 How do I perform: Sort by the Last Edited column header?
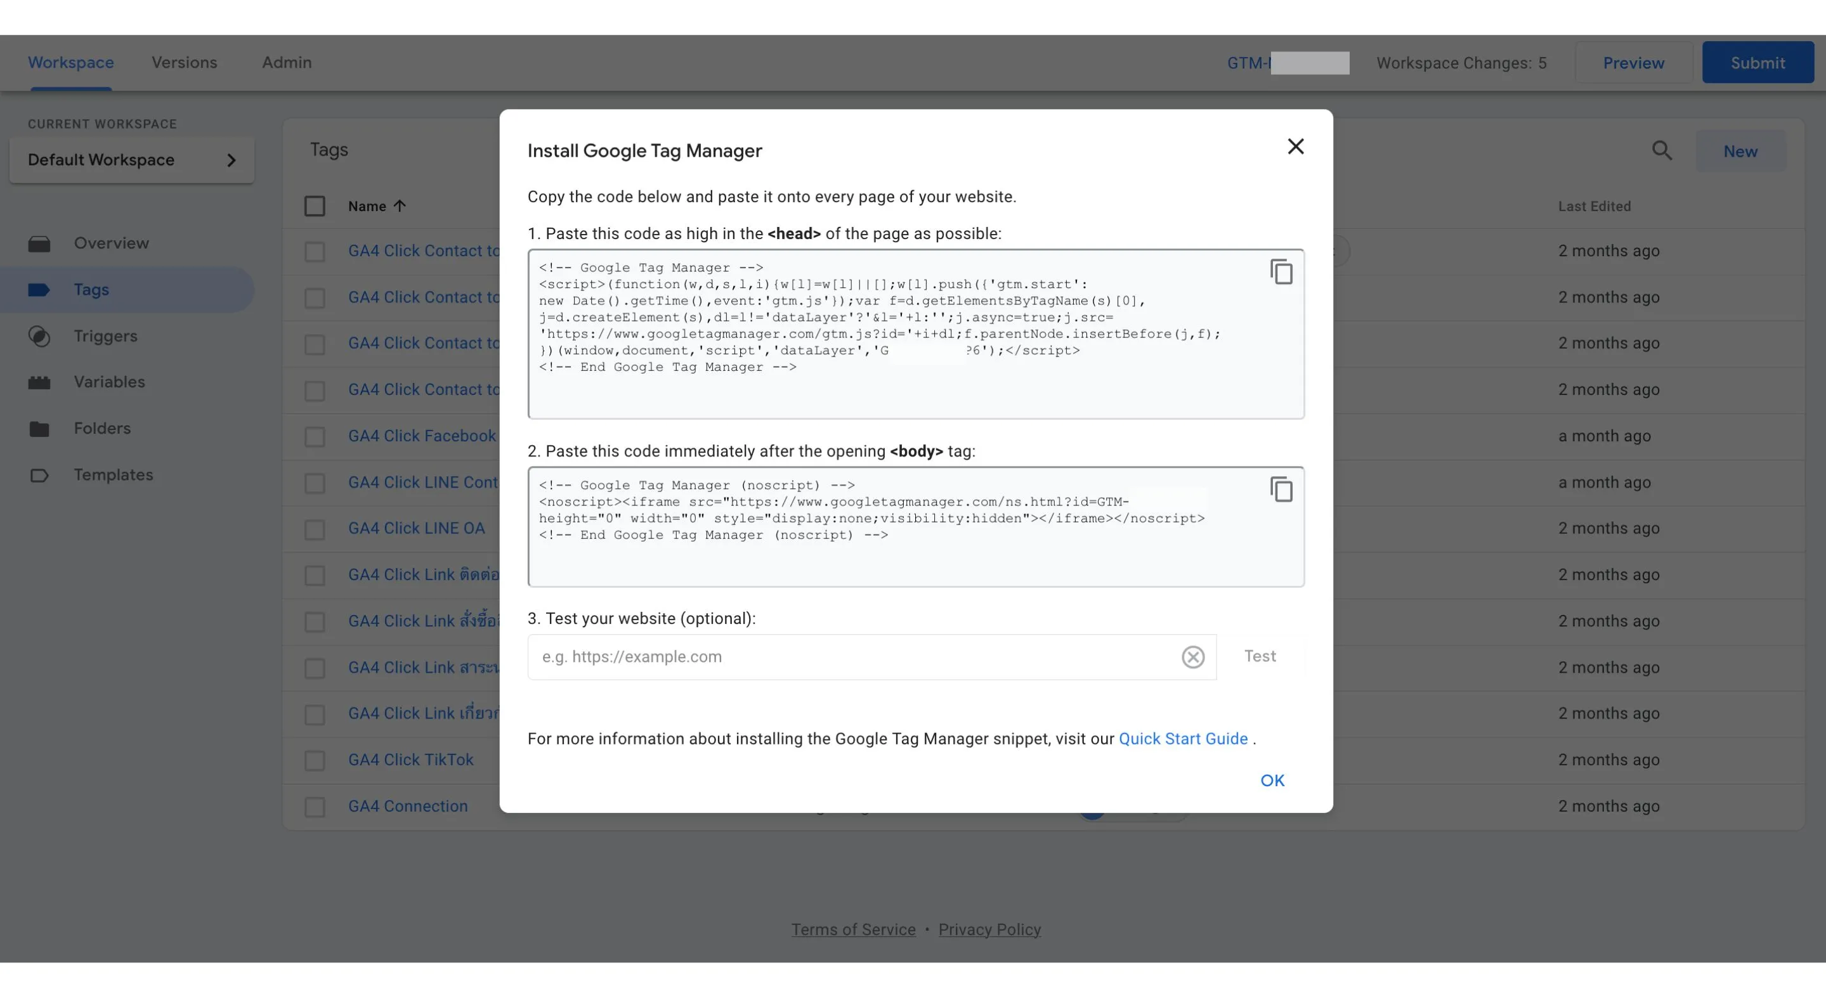[1593, 206]
